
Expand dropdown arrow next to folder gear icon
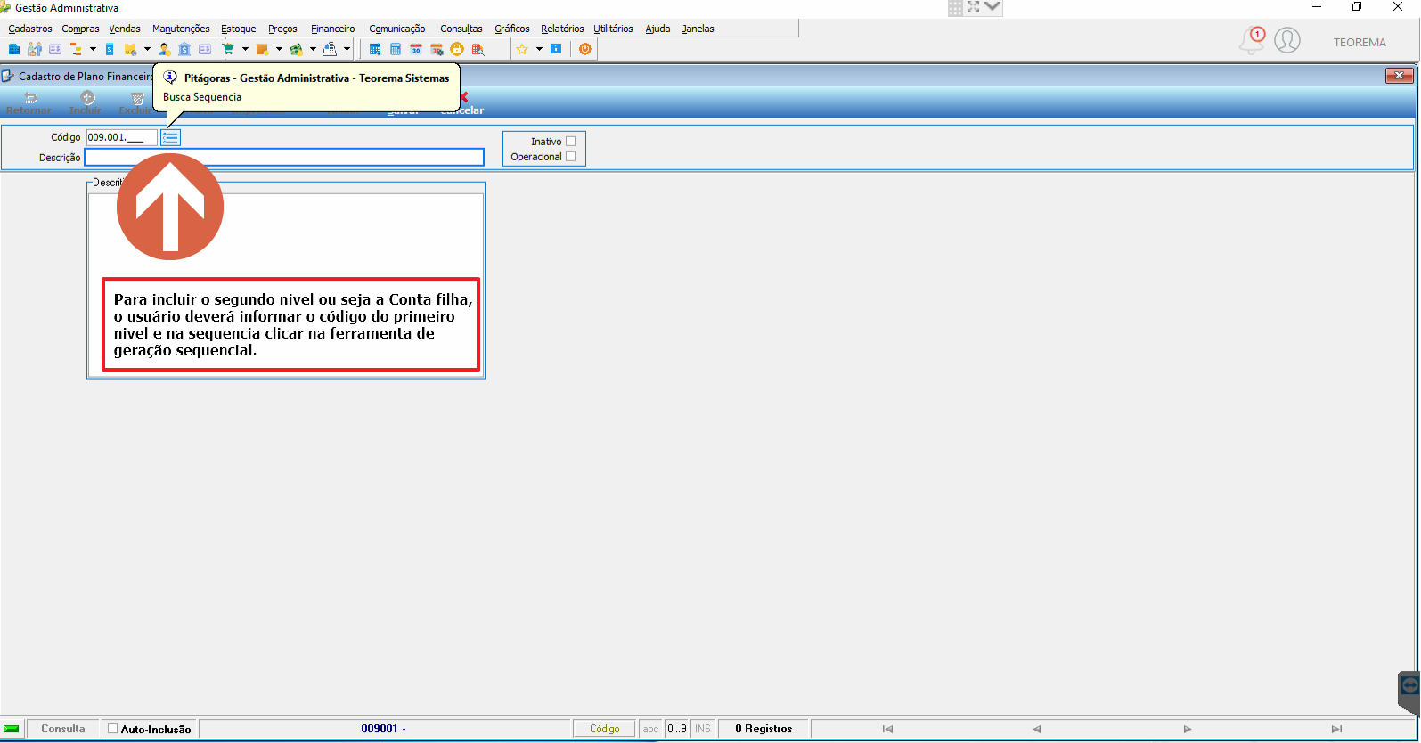(x=147, y=49)
